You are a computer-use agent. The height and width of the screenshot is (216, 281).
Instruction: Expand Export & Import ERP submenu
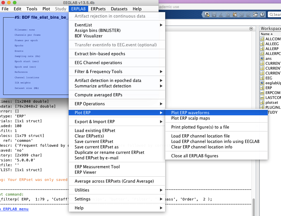pos(117,122)
